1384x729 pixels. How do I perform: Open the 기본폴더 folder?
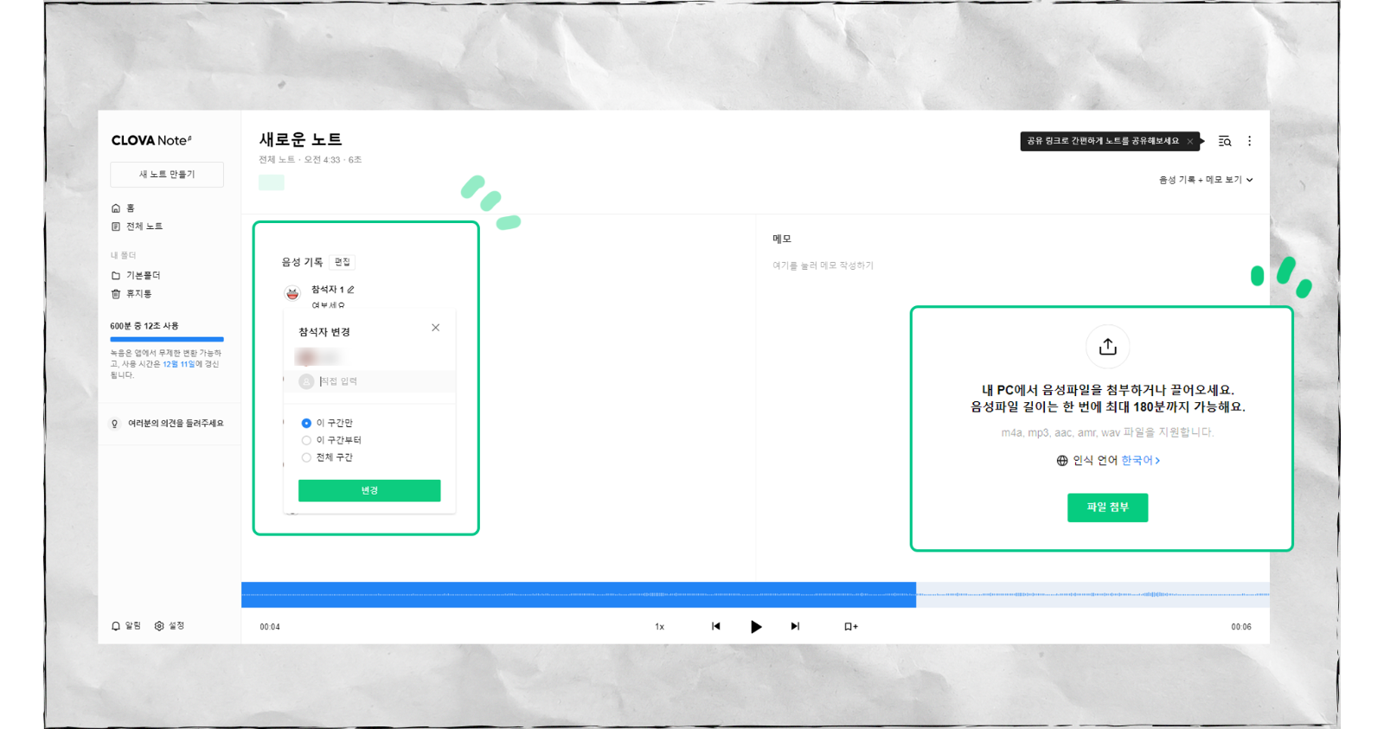[x=136, y=275]
